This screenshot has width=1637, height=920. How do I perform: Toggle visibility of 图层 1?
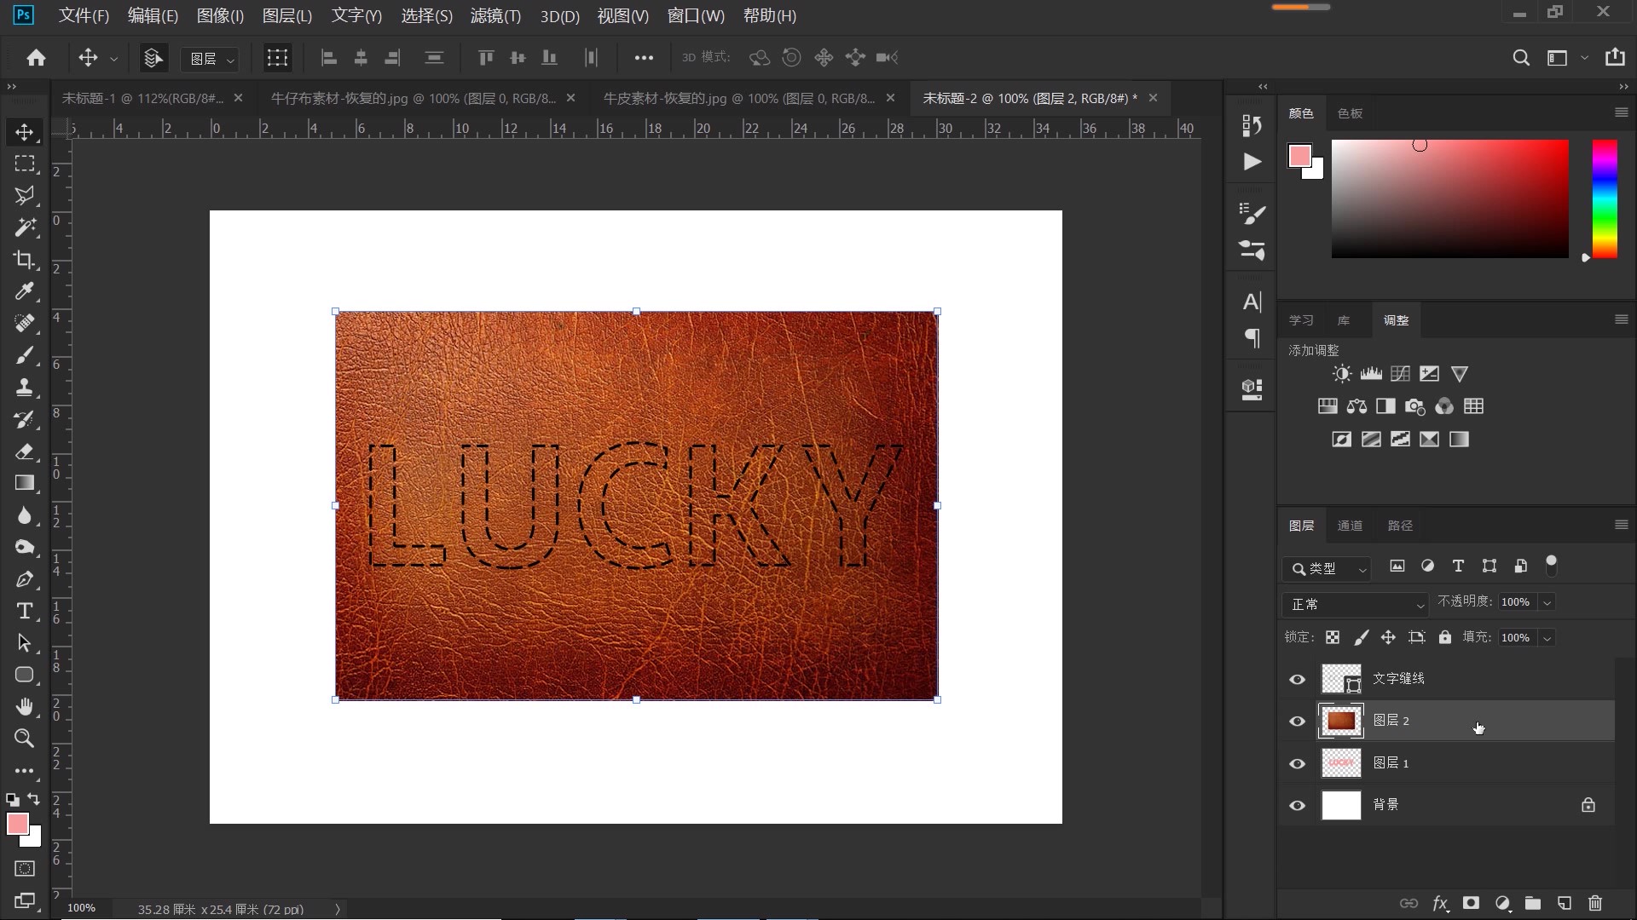tap(1297, 763)
